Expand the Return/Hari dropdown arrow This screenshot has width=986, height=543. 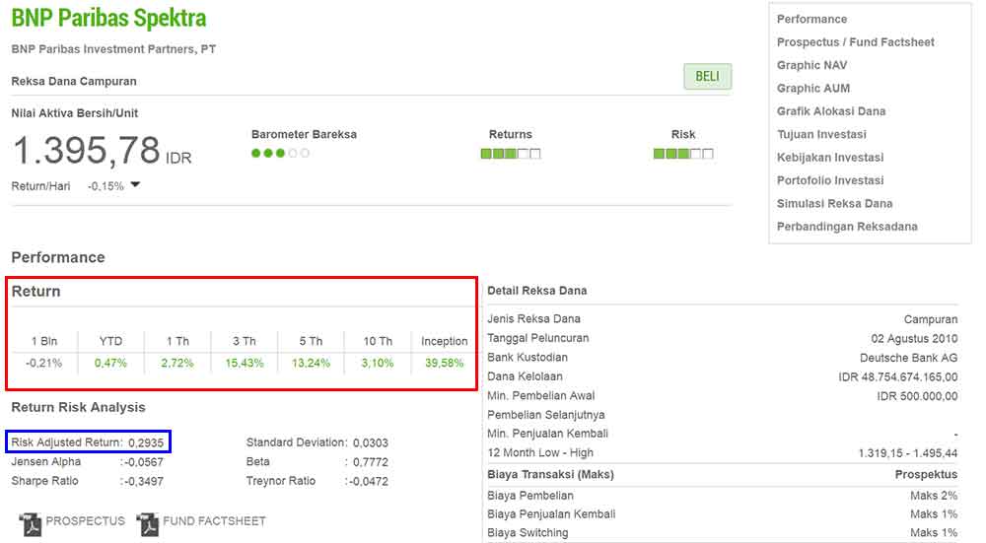coord(135,185)
